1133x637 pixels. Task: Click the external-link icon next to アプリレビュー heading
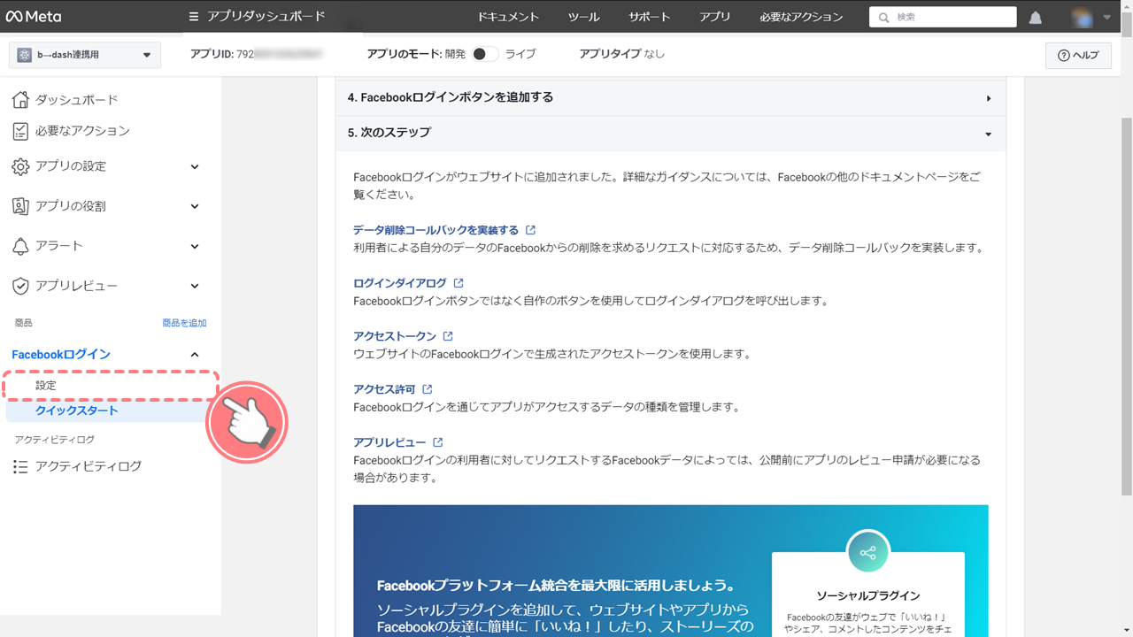[x=437, y=442]
